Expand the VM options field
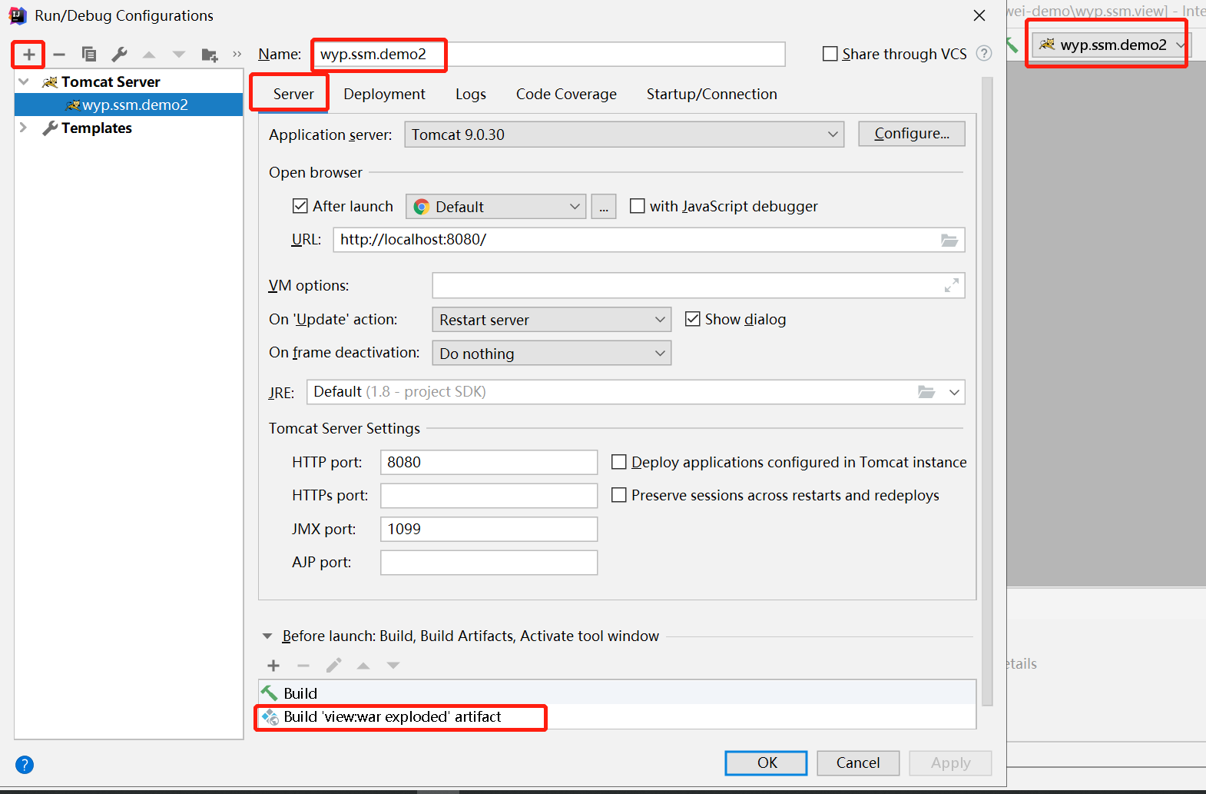The height and width of the screenshot is (794, 1206). (951, 285)
